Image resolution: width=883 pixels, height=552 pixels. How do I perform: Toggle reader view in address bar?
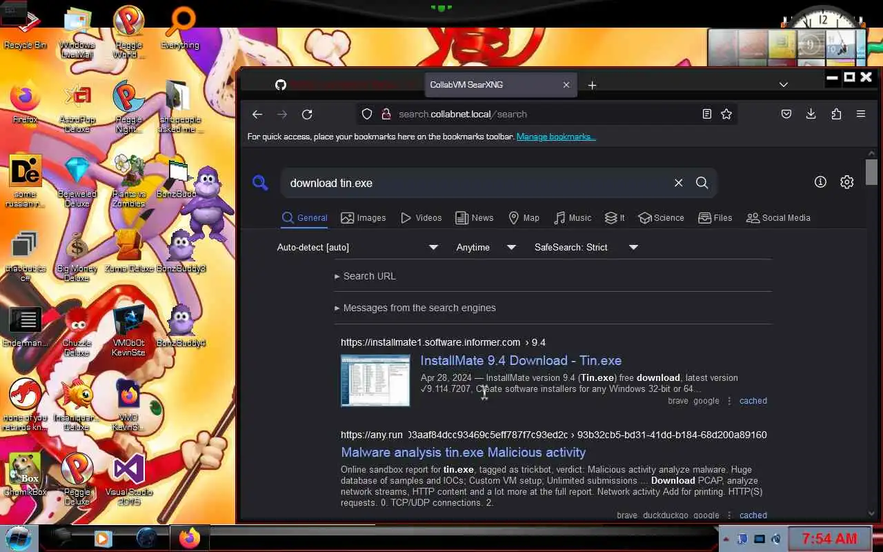(707, 115)
